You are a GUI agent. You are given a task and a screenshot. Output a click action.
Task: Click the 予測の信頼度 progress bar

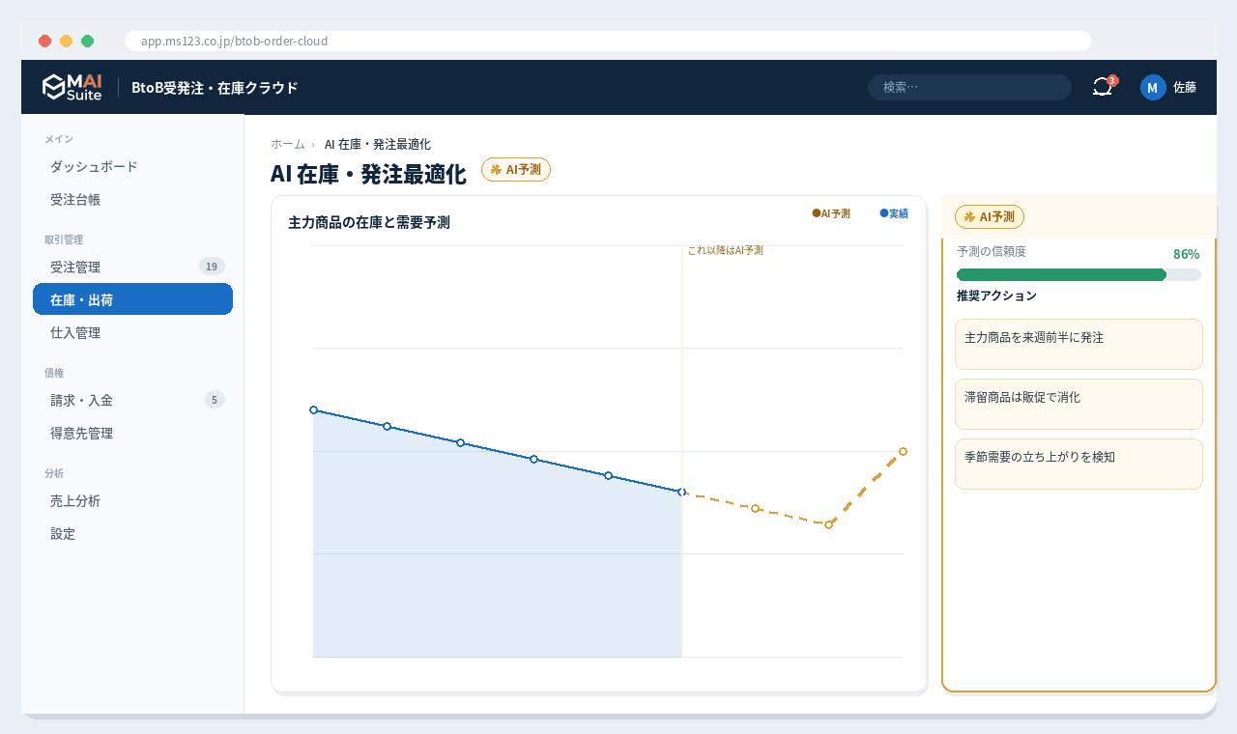pos(1079,274)
